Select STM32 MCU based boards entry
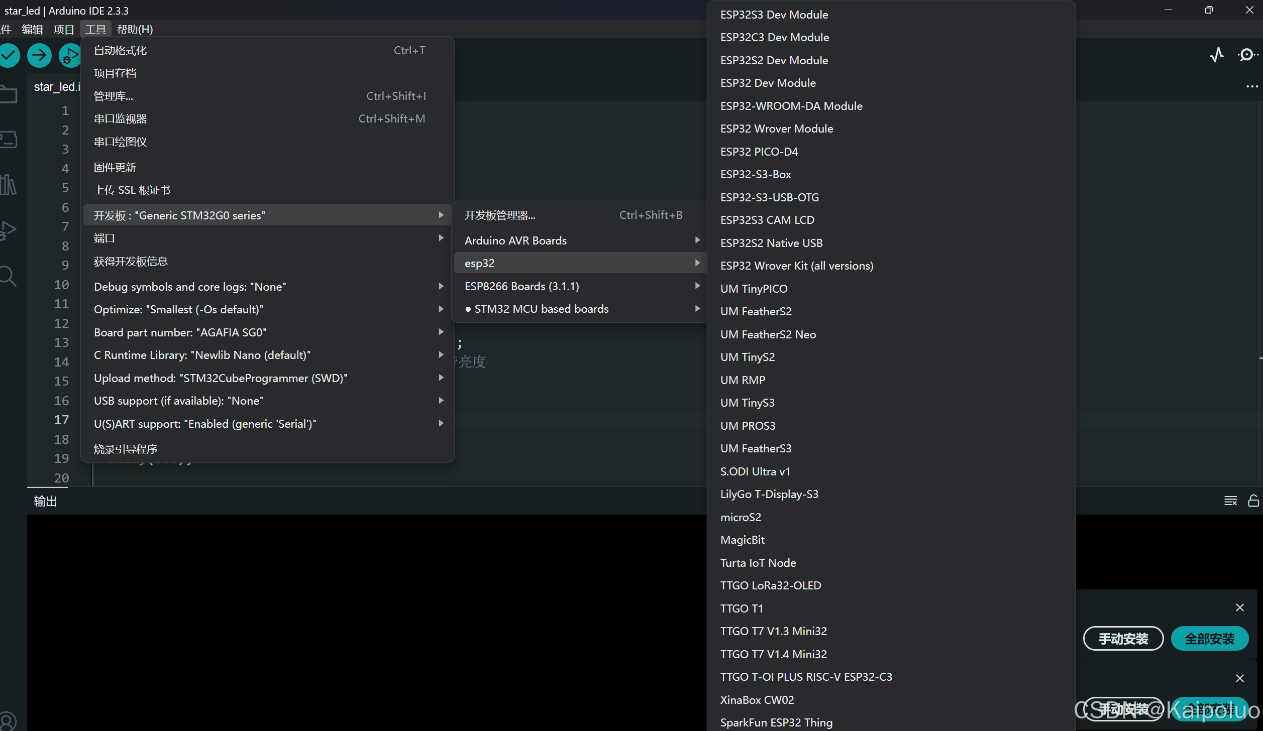Viewport: 1263px width, 731px height. coord(541,309)
